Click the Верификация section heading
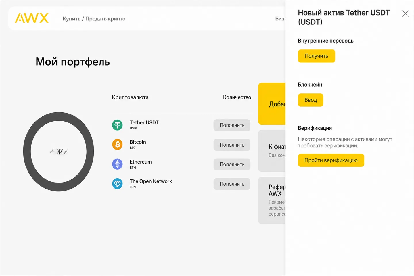414x276 pixels. [x=315, y=128]
